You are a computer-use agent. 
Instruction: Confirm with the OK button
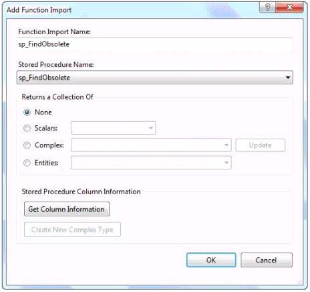pyautogui.click(x=211, y=260)
